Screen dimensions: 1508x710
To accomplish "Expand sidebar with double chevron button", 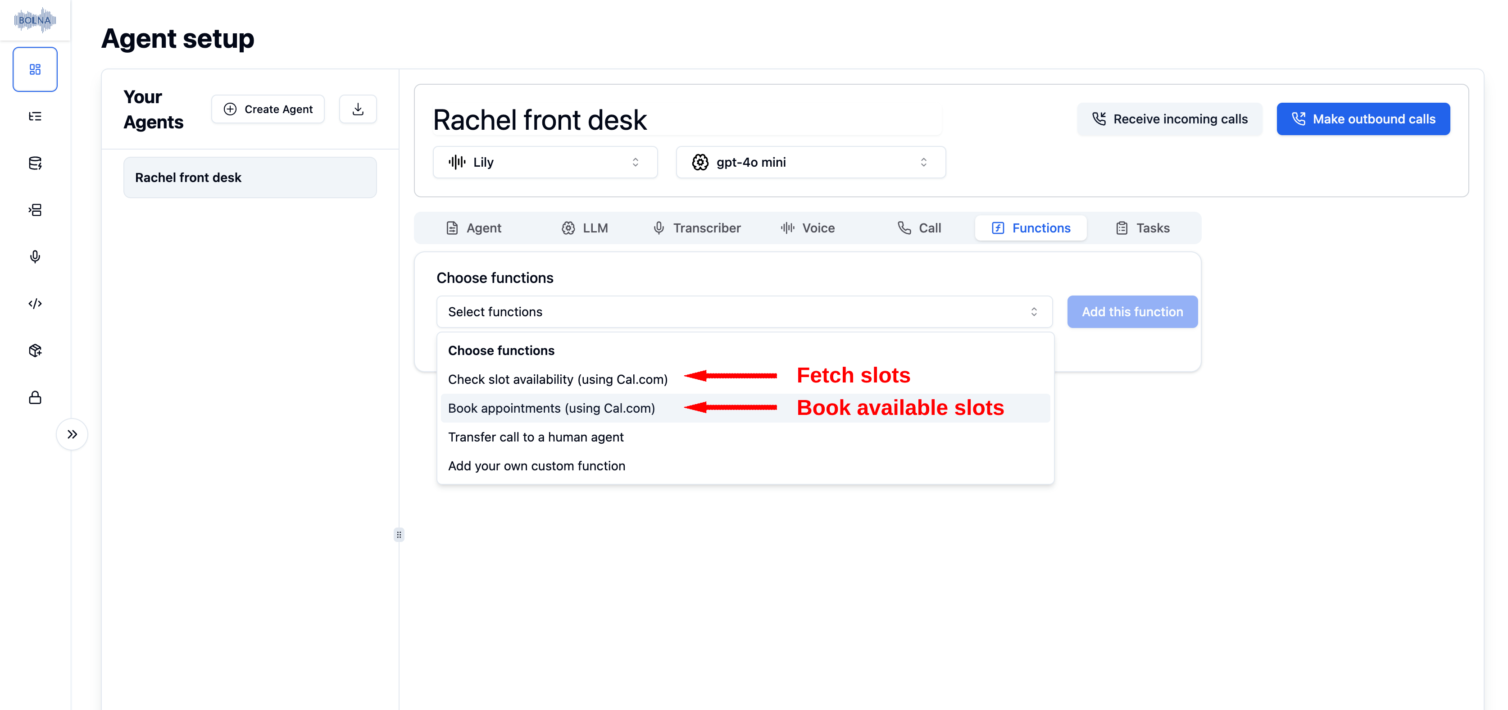I will coord(72,434).
